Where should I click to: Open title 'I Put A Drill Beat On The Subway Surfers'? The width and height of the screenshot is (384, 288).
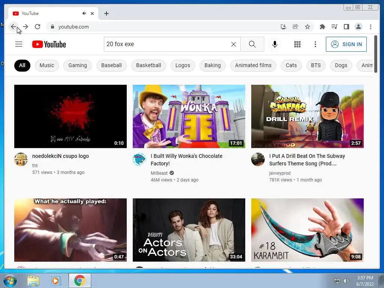[307, 160]
